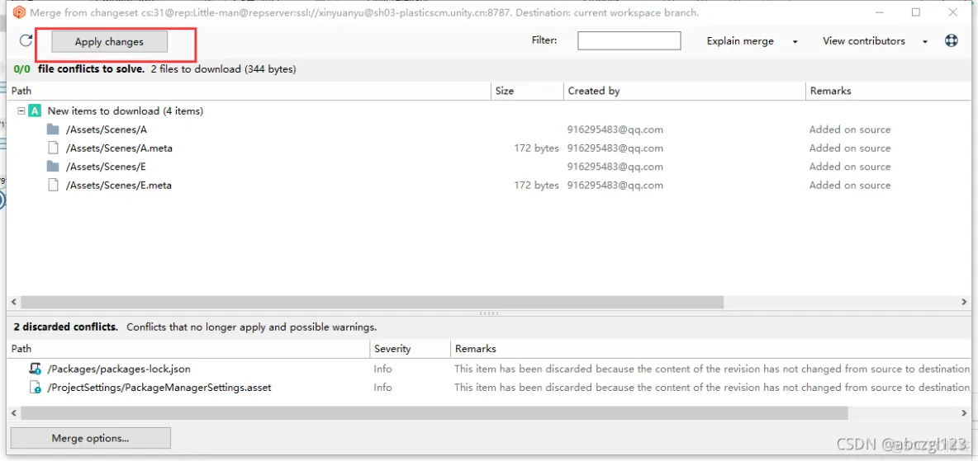This screenshot has height=461, width=978.
Task: Click the Apply changes button
Action: point(109,42)
